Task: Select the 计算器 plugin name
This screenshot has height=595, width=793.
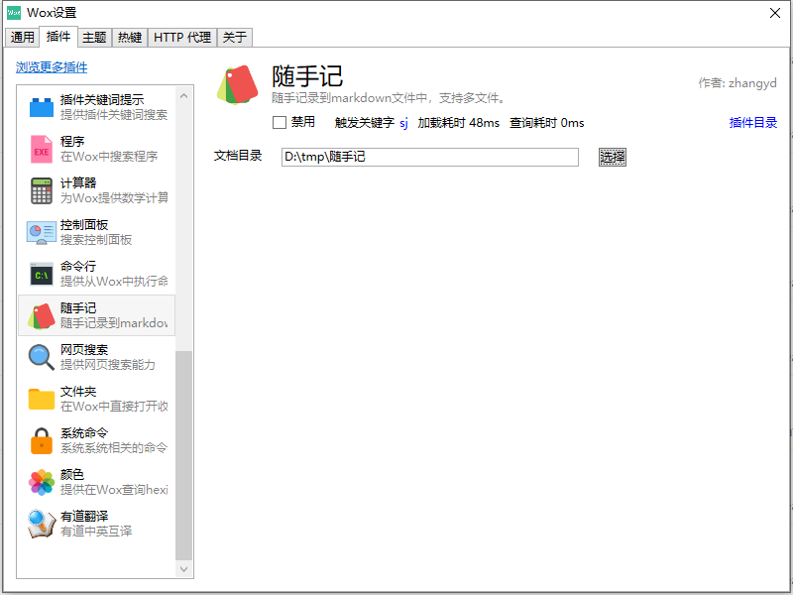Action: pyautogui.click(x=78, y=182)
